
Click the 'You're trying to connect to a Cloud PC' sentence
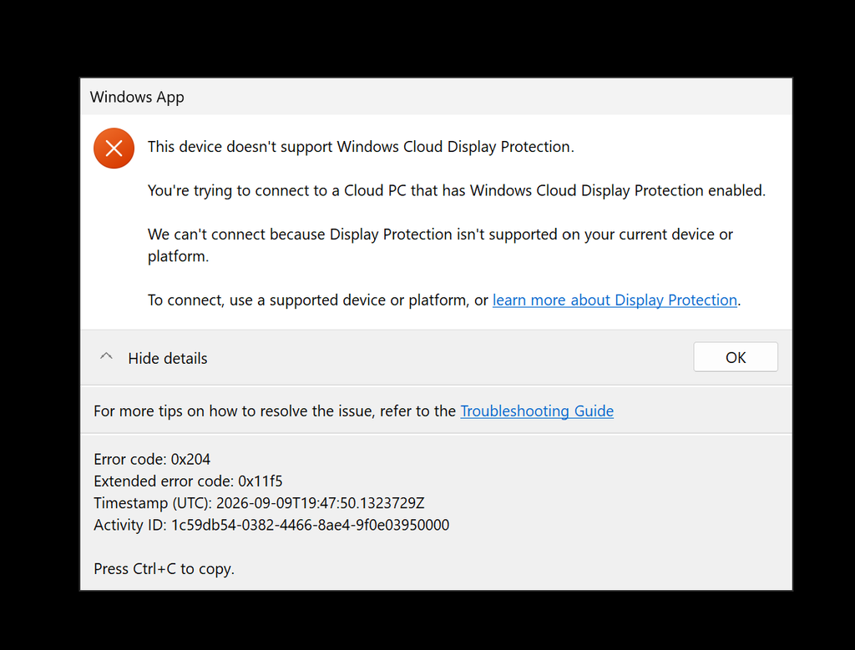[457, 191]
